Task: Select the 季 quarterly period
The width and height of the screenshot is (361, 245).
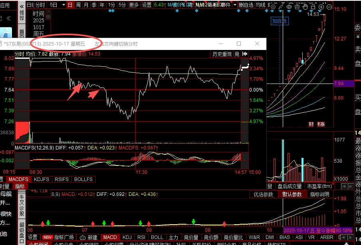Action: (94, 5)
